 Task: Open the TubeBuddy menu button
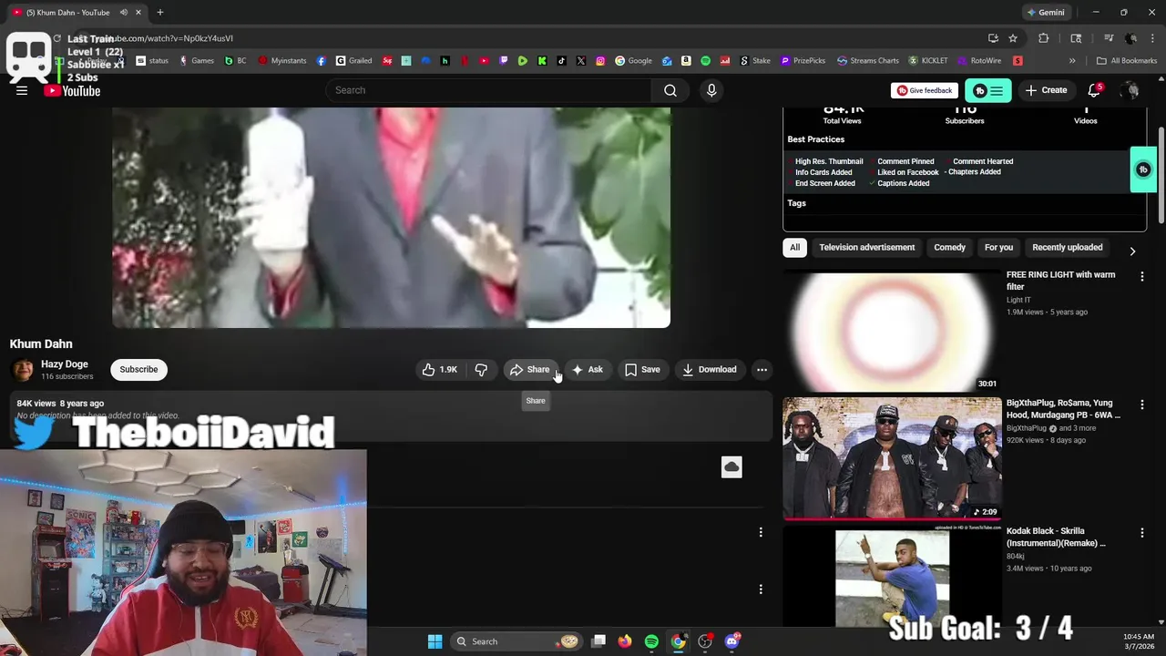pos(988,90)
